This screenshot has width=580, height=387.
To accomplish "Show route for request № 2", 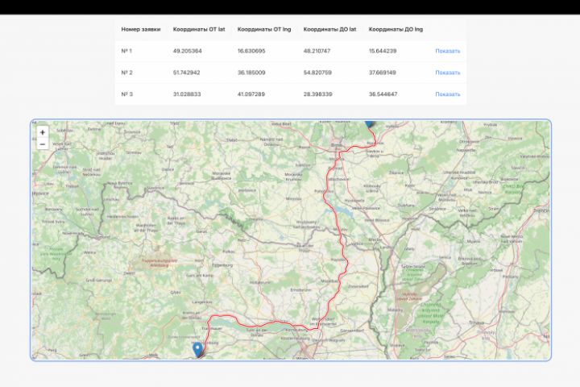I will [x=448, y=73].
